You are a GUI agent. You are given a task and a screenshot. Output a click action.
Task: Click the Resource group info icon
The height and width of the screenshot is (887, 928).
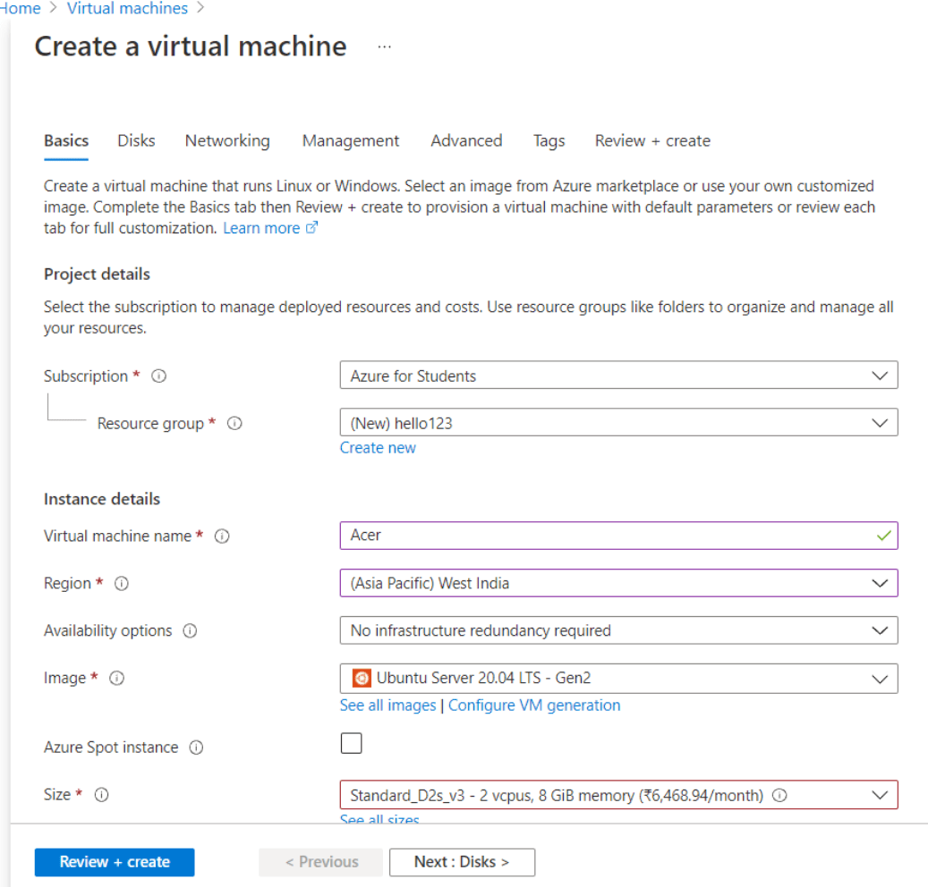pyautogui.click(x=234, y=424)
